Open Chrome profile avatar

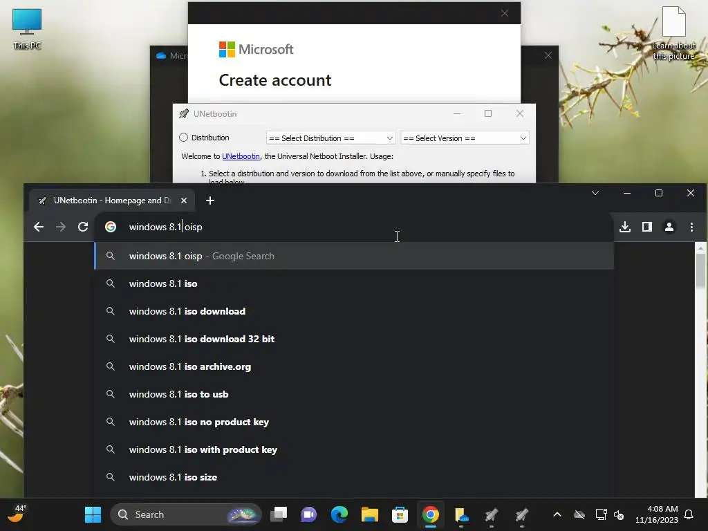click(x=669, y=227)
